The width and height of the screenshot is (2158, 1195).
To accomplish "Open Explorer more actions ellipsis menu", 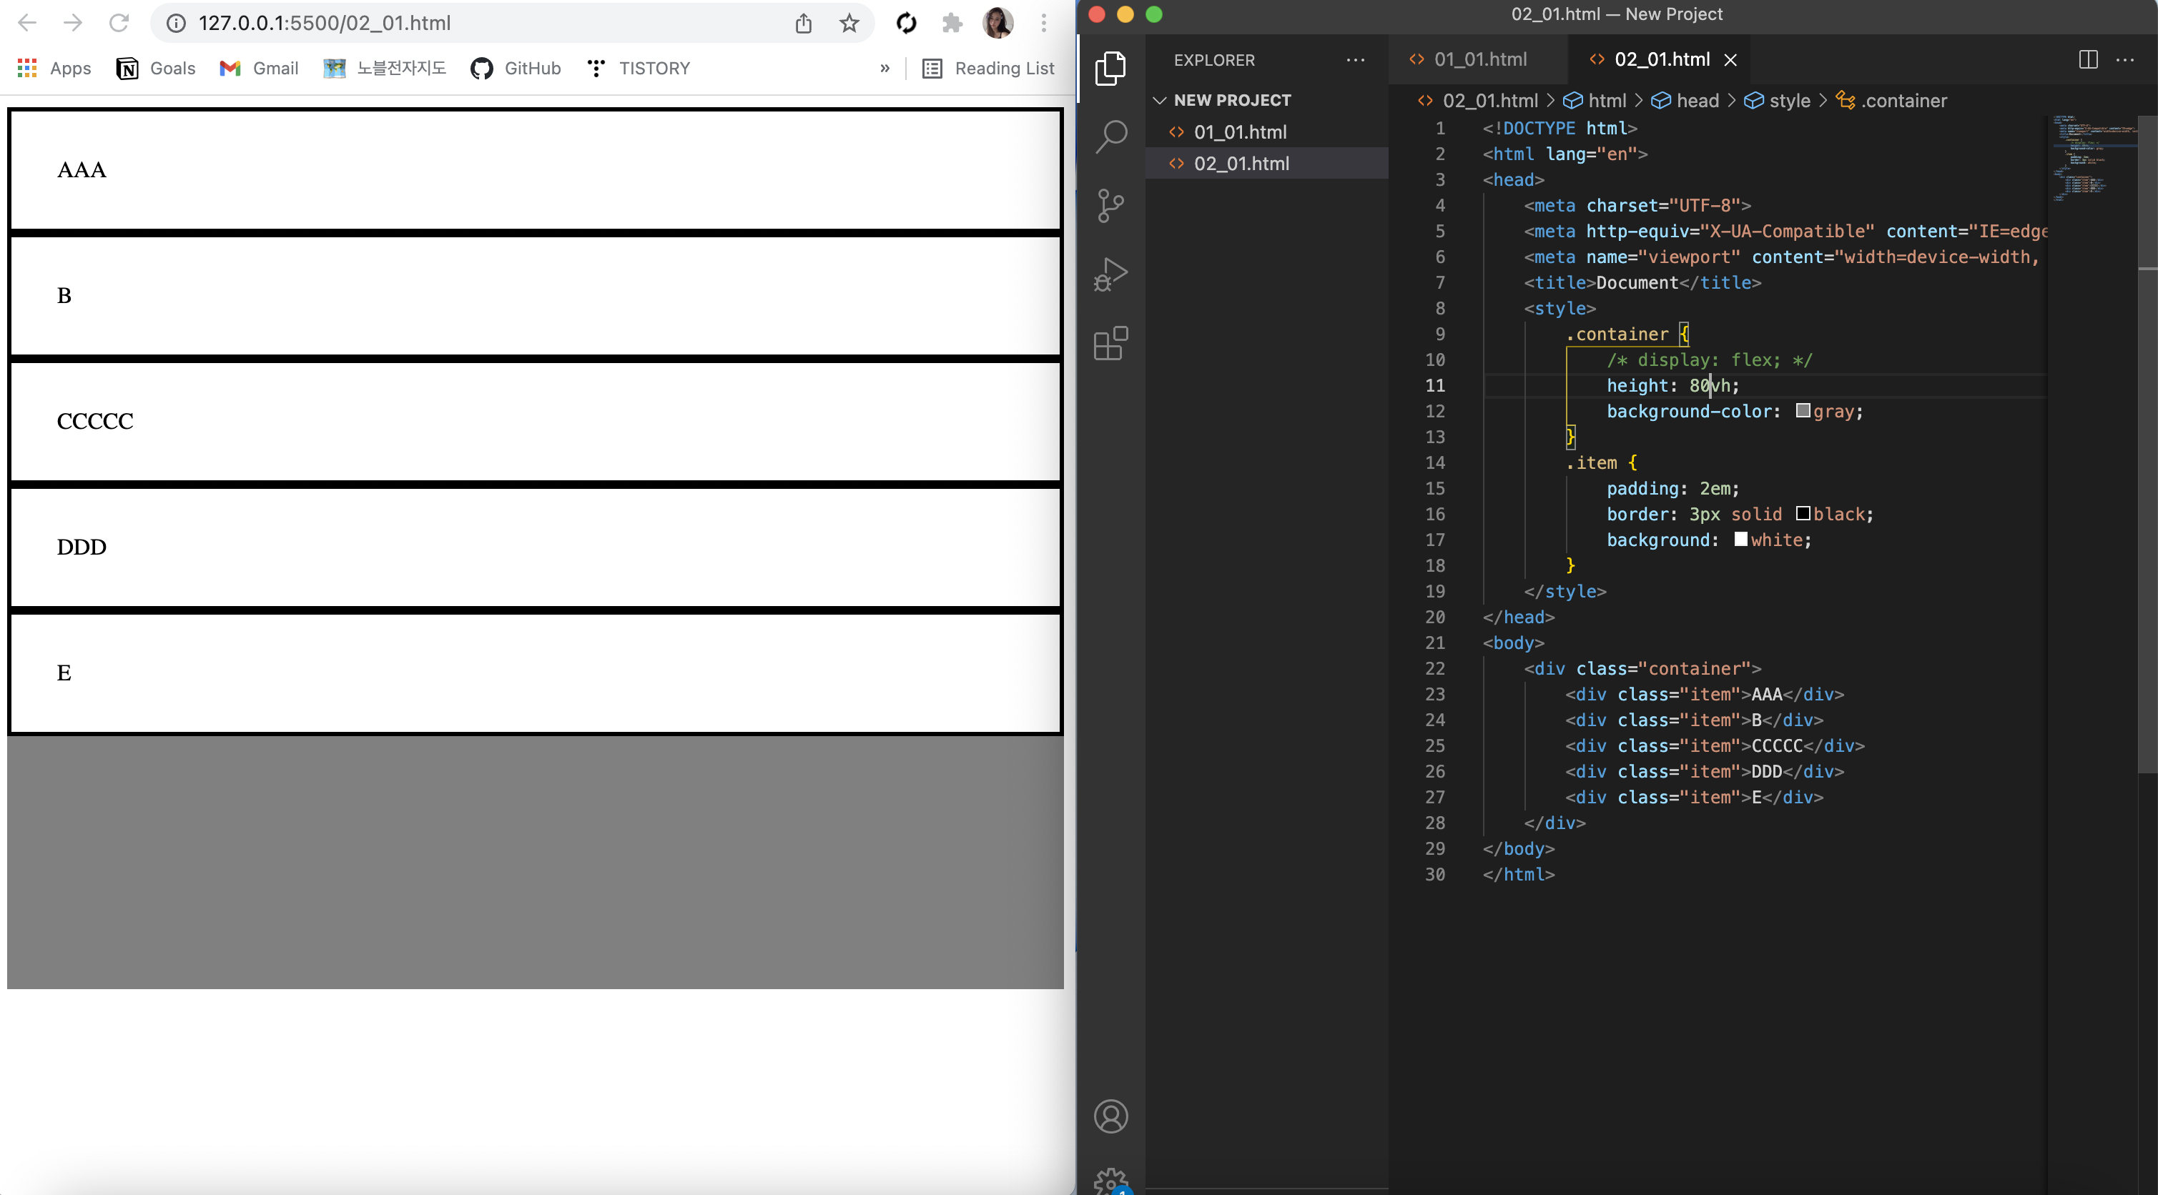I will 1354,60.
